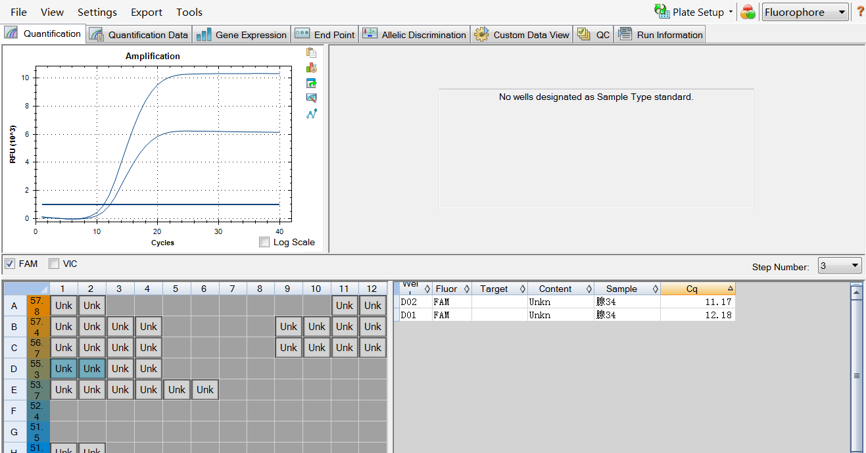Select well D1 Unk highlighted in plate

(64, 369)
